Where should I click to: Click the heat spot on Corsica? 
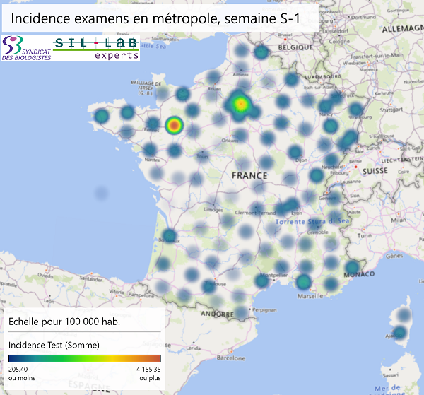point(400,332)
